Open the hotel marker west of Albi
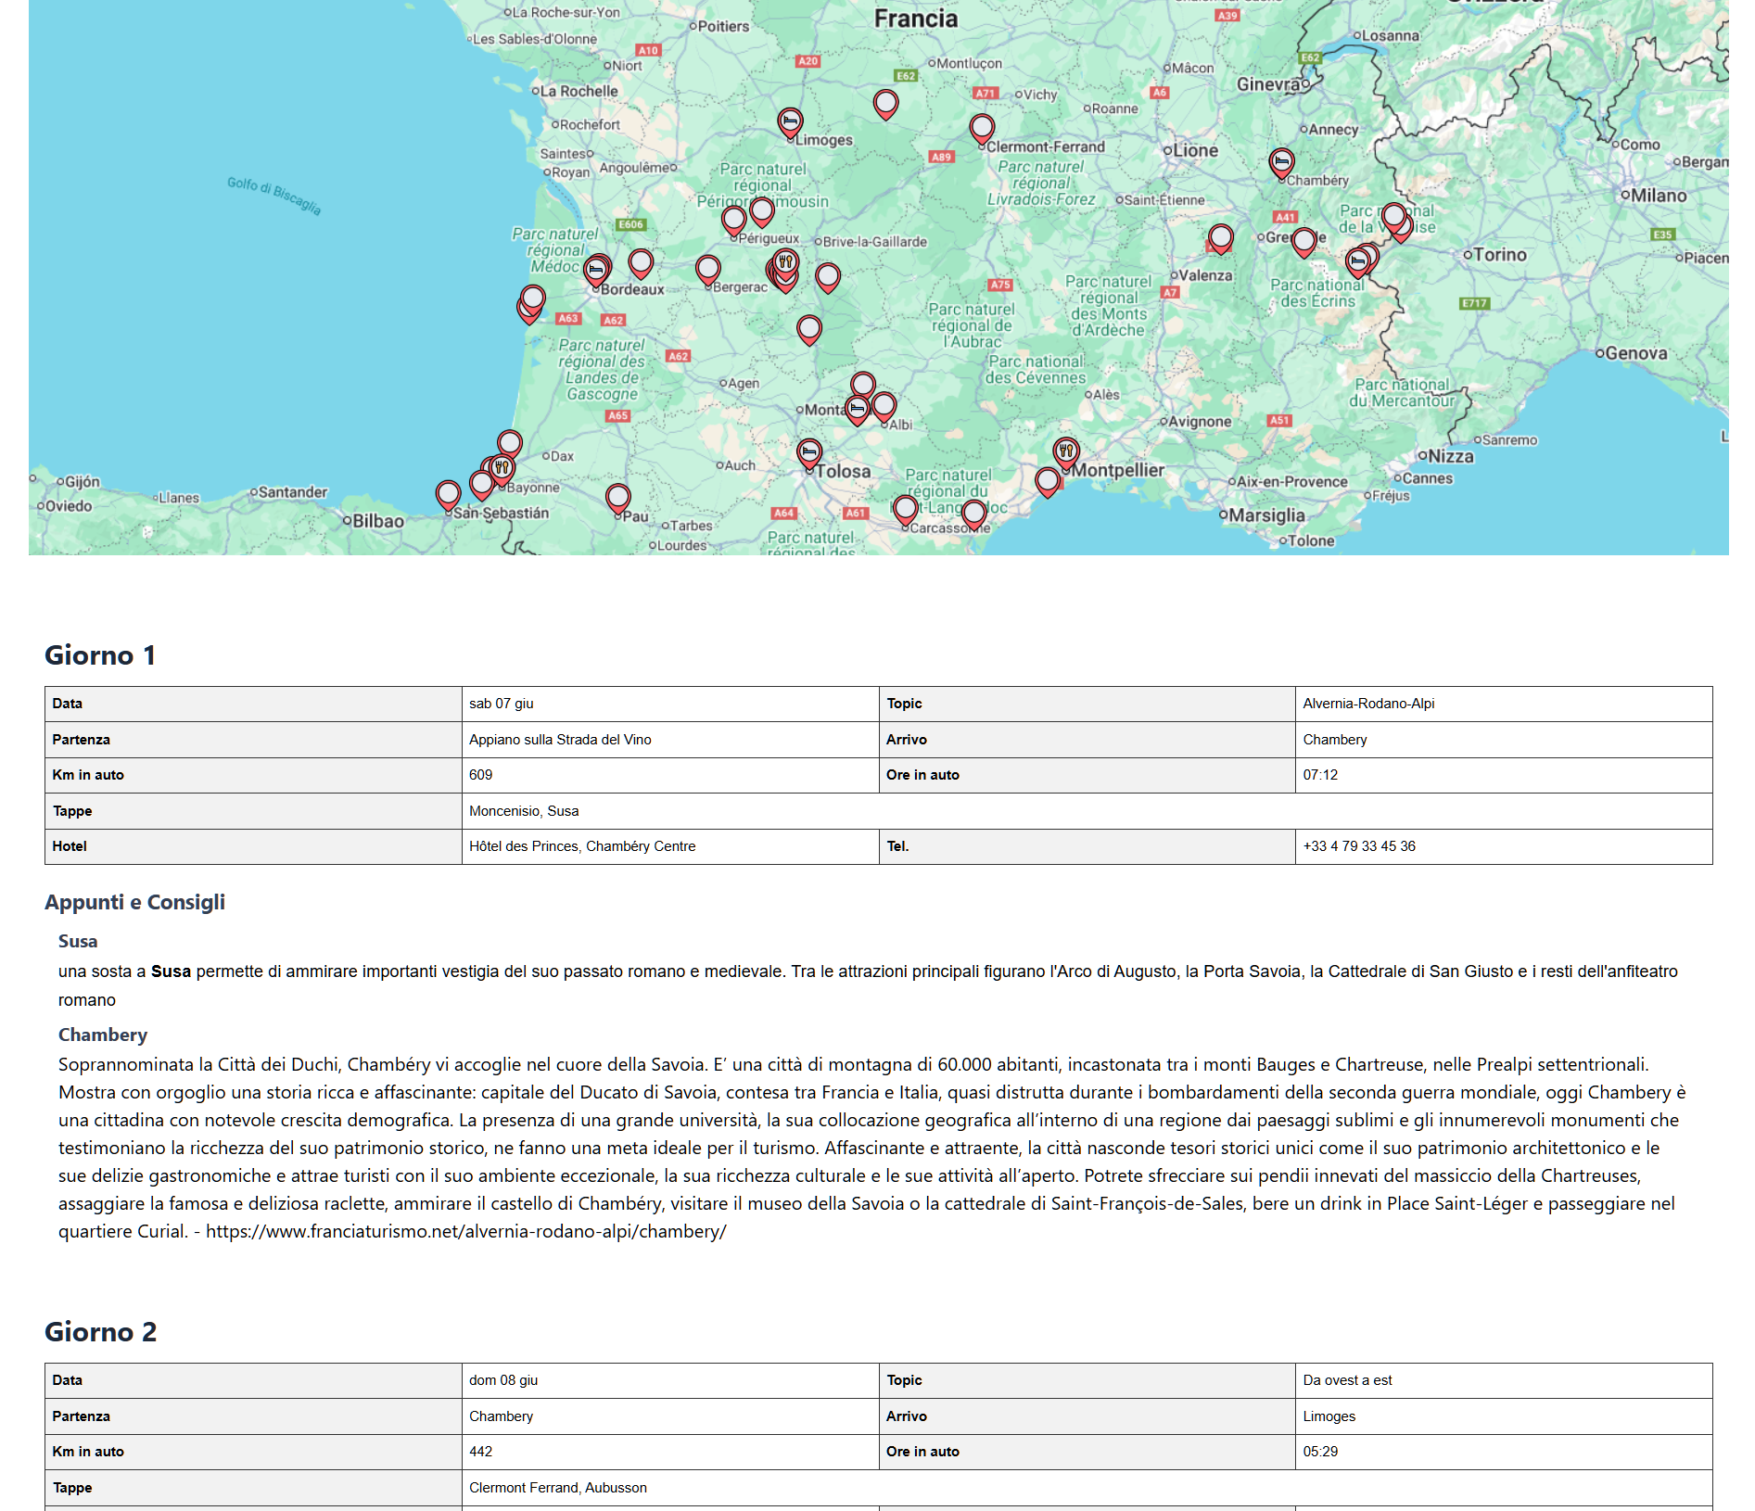Viewport: 1755px width, 1511px height. pos(858,408)
